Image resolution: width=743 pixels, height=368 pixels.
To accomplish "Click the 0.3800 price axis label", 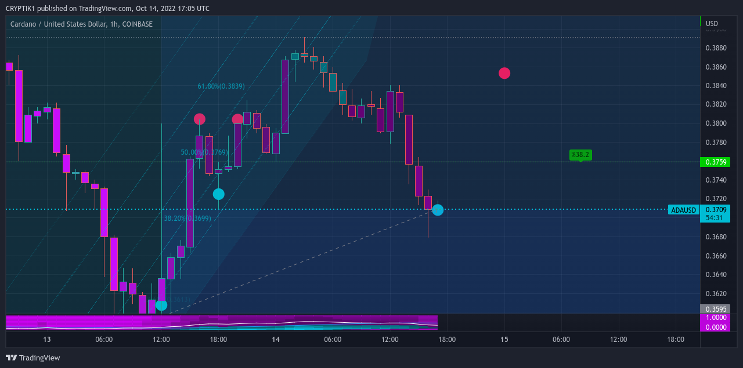I will [715, 123].
